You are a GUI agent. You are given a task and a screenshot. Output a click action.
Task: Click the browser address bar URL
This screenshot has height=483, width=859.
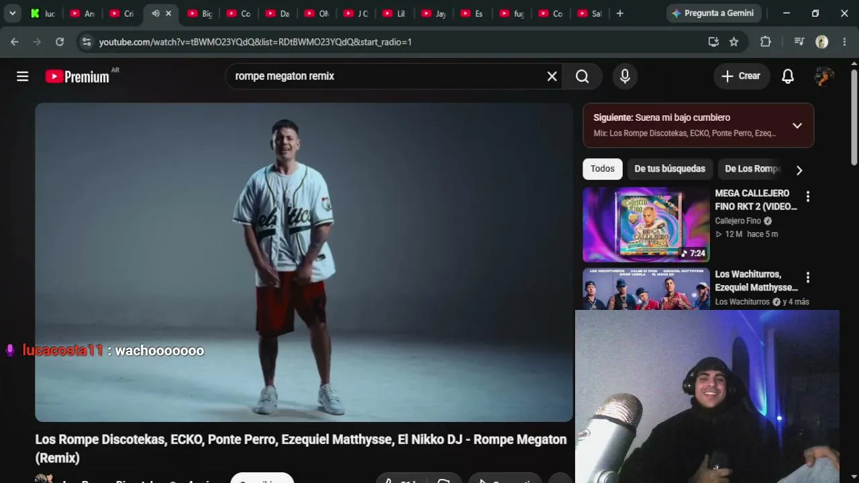pyautogui.click(x=256, y=42)
